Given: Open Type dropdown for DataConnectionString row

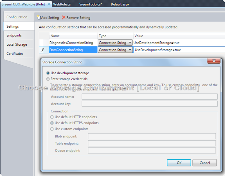Looking at the screenshot, I should pyautogui.click(x=115, y=50).
